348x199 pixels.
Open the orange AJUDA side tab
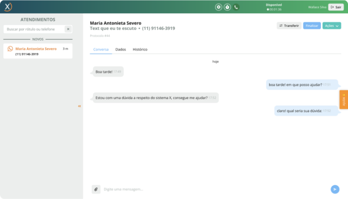343,100
